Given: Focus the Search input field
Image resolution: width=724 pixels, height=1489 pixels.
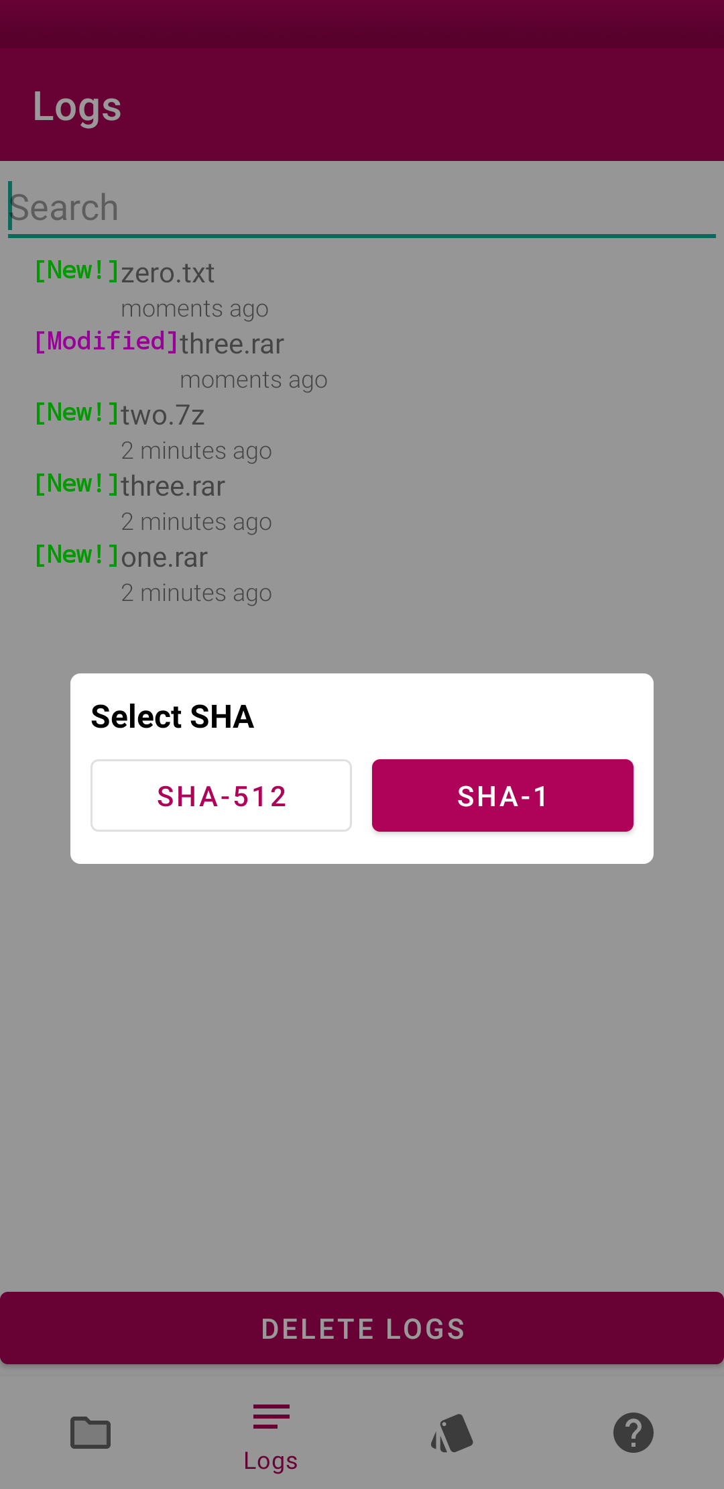Looking at the screenshot, I should pyautogui.click(x=362, y=208).
